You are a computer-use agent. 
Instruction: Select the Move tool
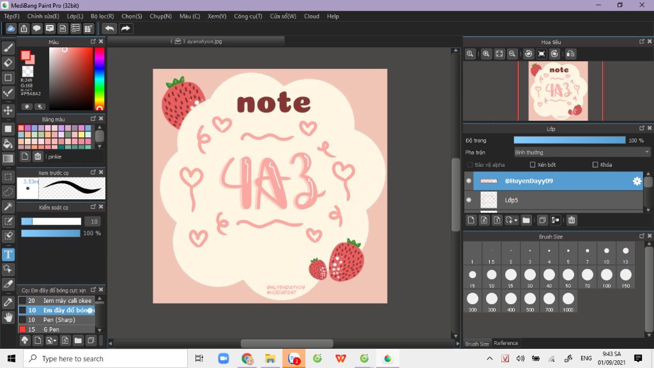click(8, 111)
